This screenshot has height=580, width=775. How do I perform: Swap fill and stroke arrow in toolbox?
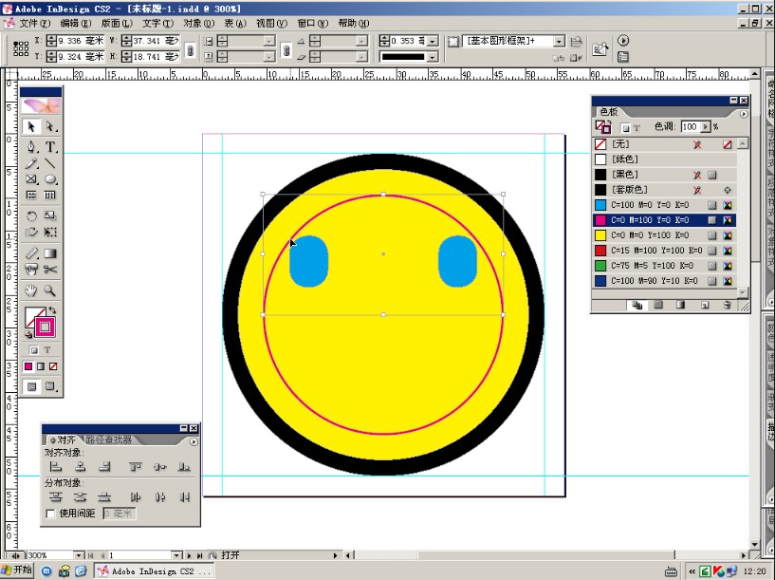(52, 310)
